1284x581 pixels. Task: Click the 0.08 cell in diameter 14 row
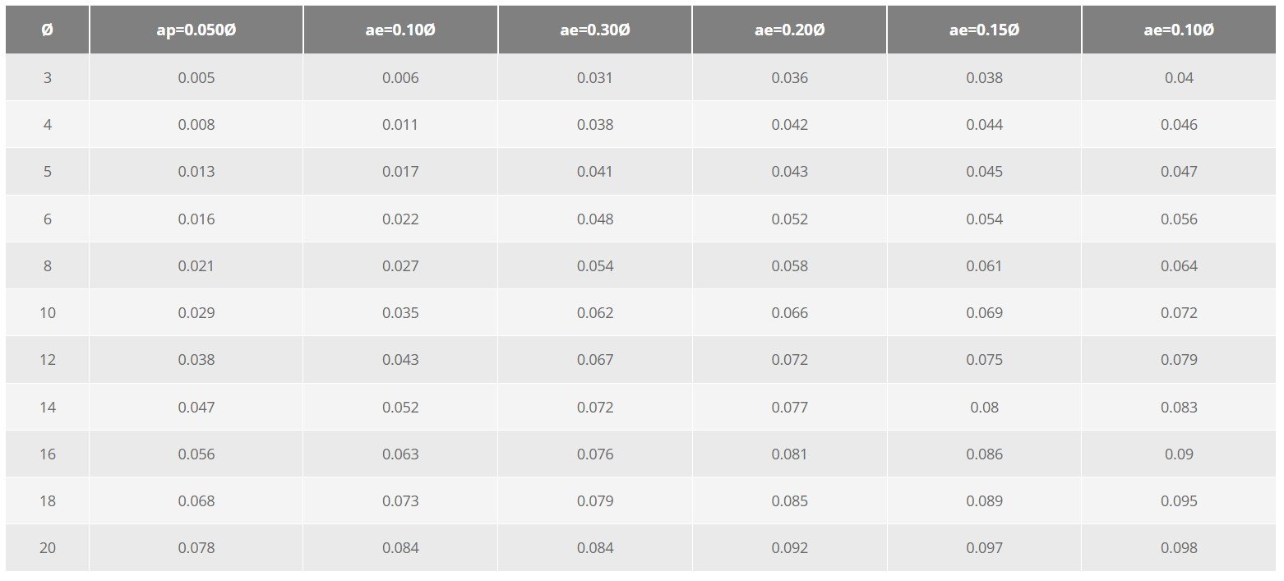[984, 408]
